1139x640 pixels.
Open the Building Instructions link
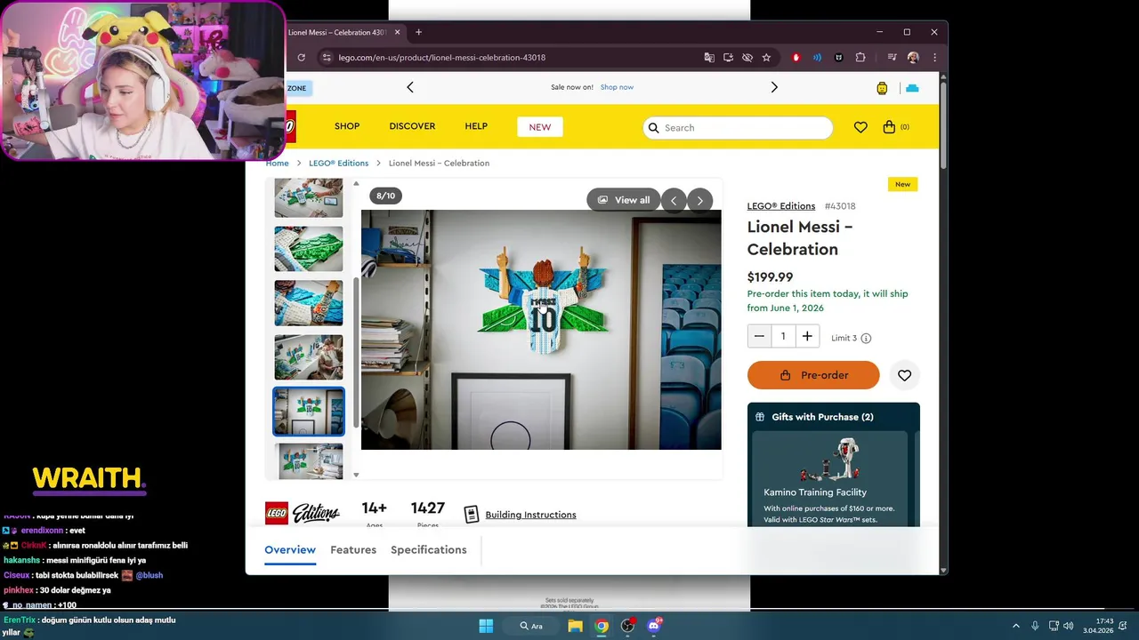click(530, 515)
